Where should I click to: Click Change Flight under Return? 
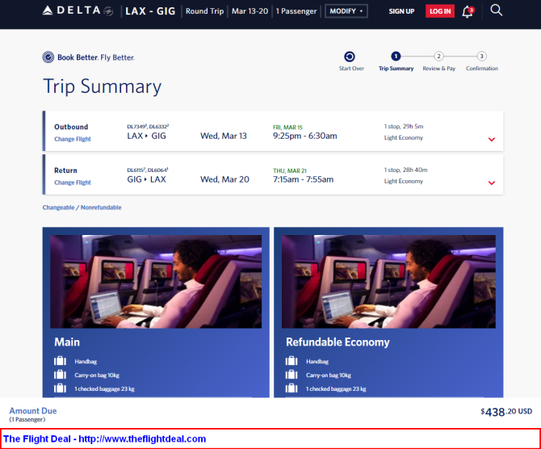point(73,183)
